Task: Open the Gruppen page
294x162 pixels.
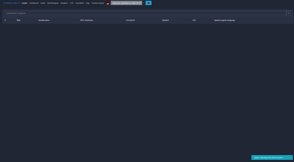Action: tap(64, 3)
